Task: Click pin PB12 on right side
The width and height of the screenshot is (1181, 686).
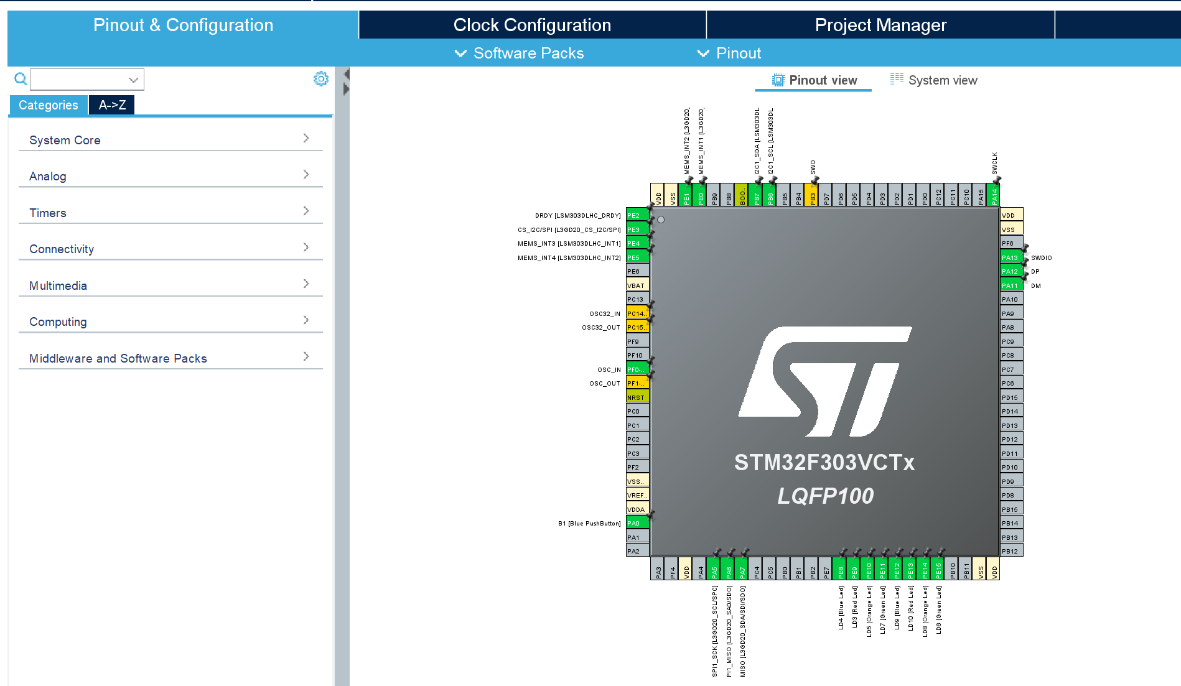Action: [x=1012, y=551]
